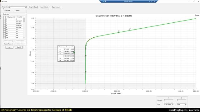Click the m6 row in marker table
This screenshot has height=112, width=200.
[x=66, y=61]
